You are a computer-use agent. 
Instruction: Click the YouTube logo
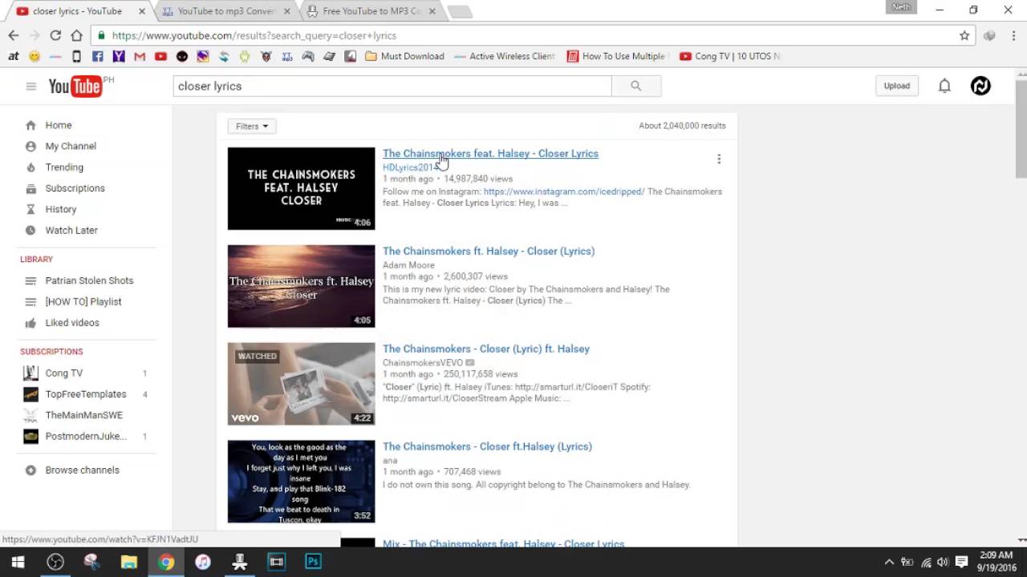pos(75,87)
